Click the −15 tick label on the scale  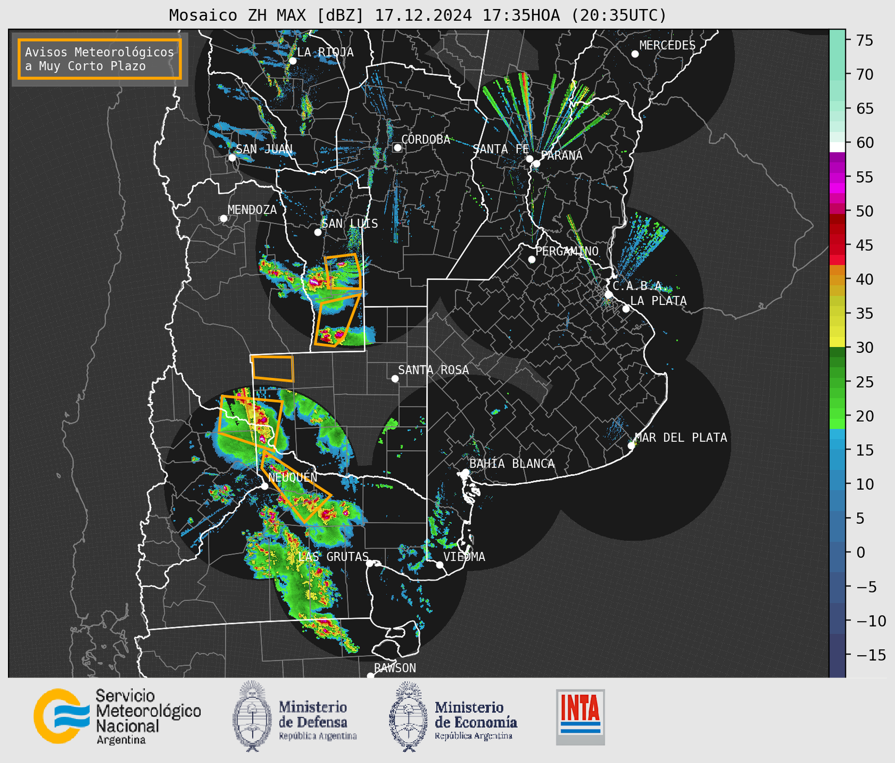(x=871, y=655)
